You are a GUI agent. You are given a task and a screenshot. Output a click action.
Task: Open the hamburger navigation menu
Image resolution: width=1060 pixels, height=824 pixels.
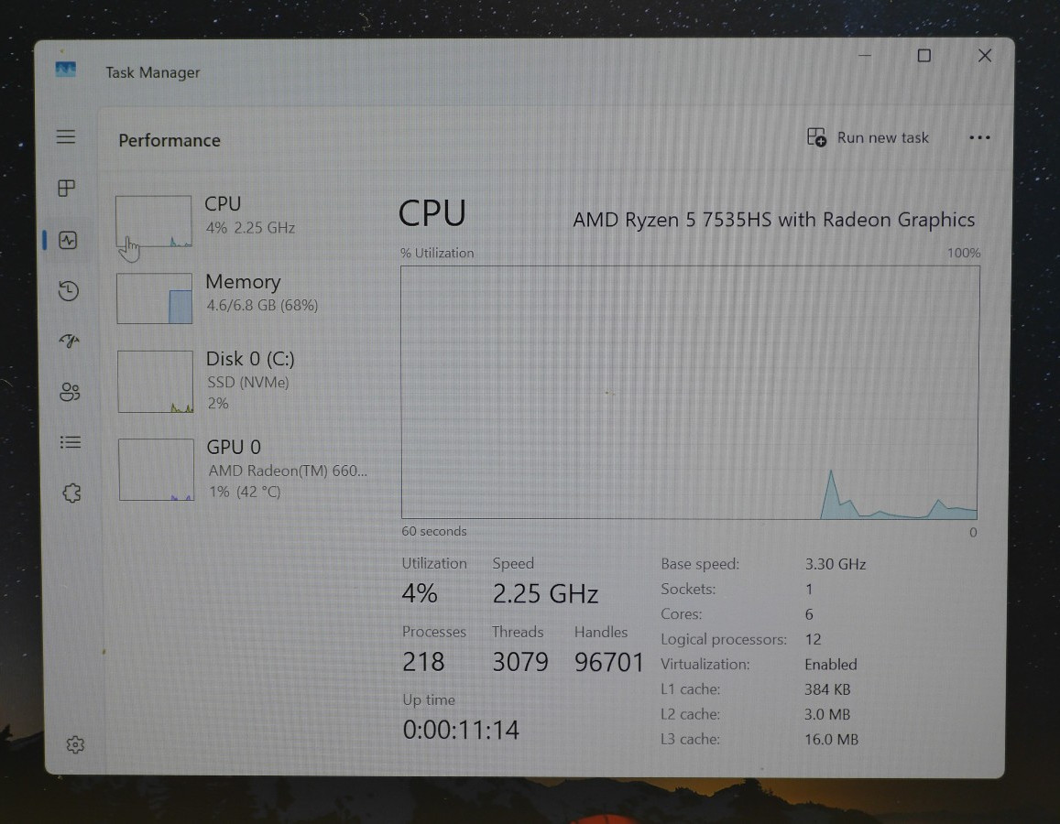pyautogui.click(x=66, y=137)
